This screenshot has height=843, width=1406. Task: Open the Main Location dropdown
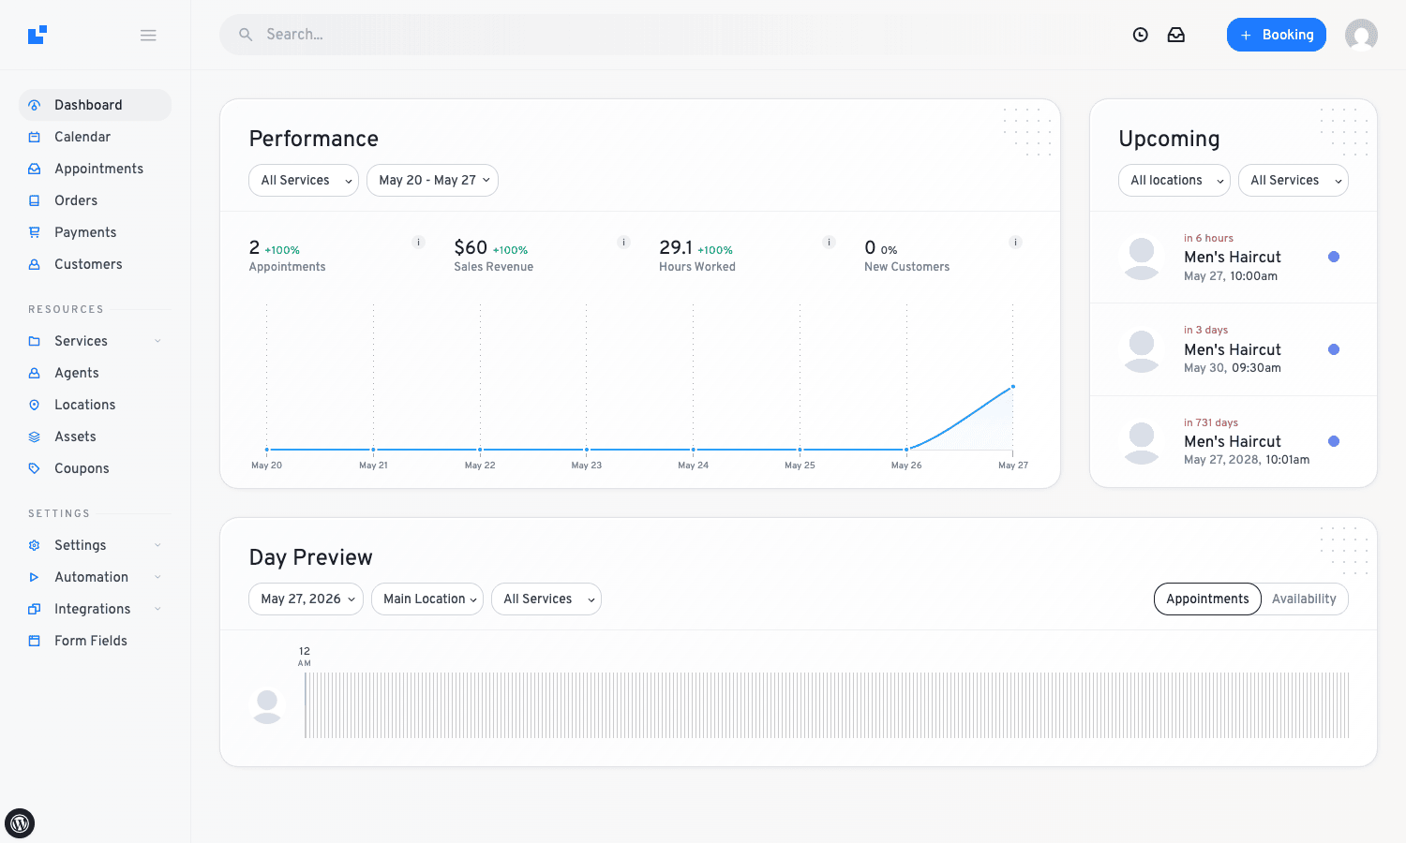(x=427, y=599)
